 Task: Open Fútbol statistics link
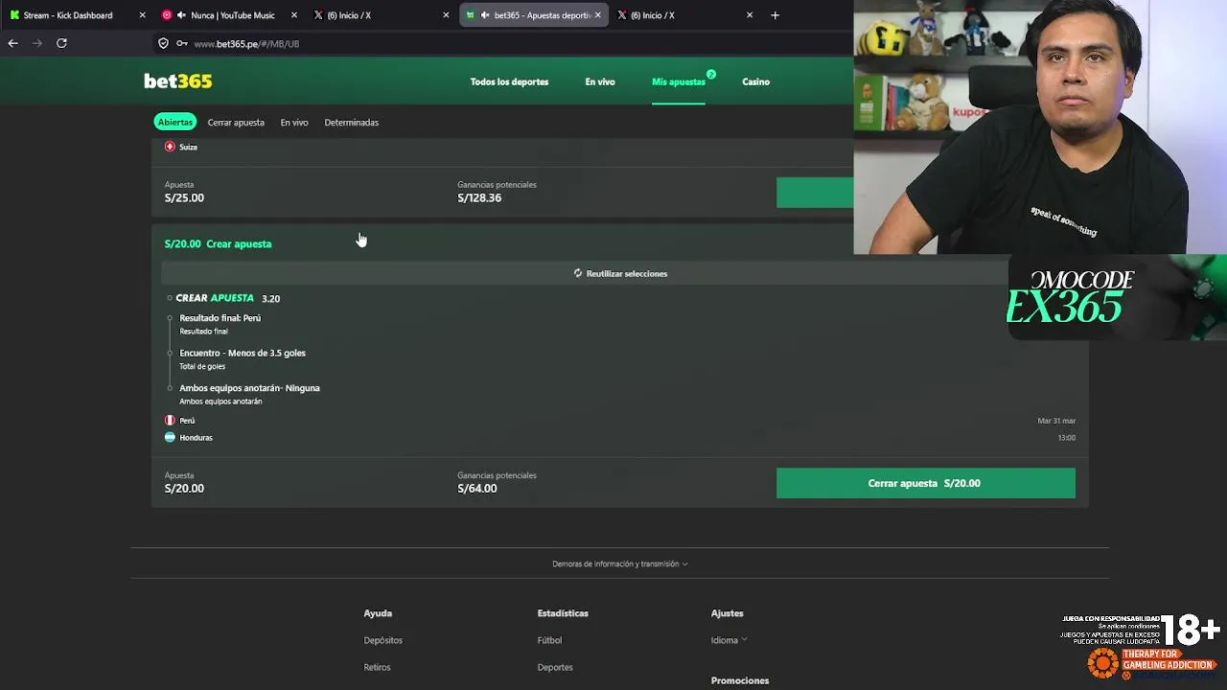point(549,640)
